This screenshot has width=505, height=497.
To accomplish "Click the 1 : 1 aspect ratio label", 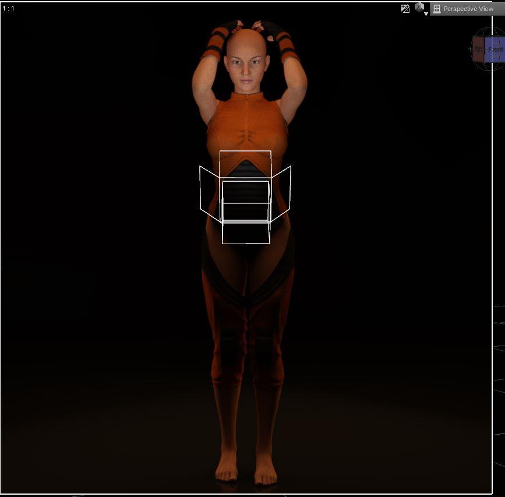I will click(8, 8).
